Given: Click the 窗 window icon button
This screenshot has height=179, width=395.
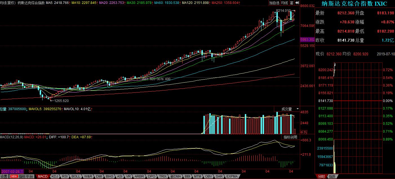Looking at the screenshot, I should click(292, 3).
